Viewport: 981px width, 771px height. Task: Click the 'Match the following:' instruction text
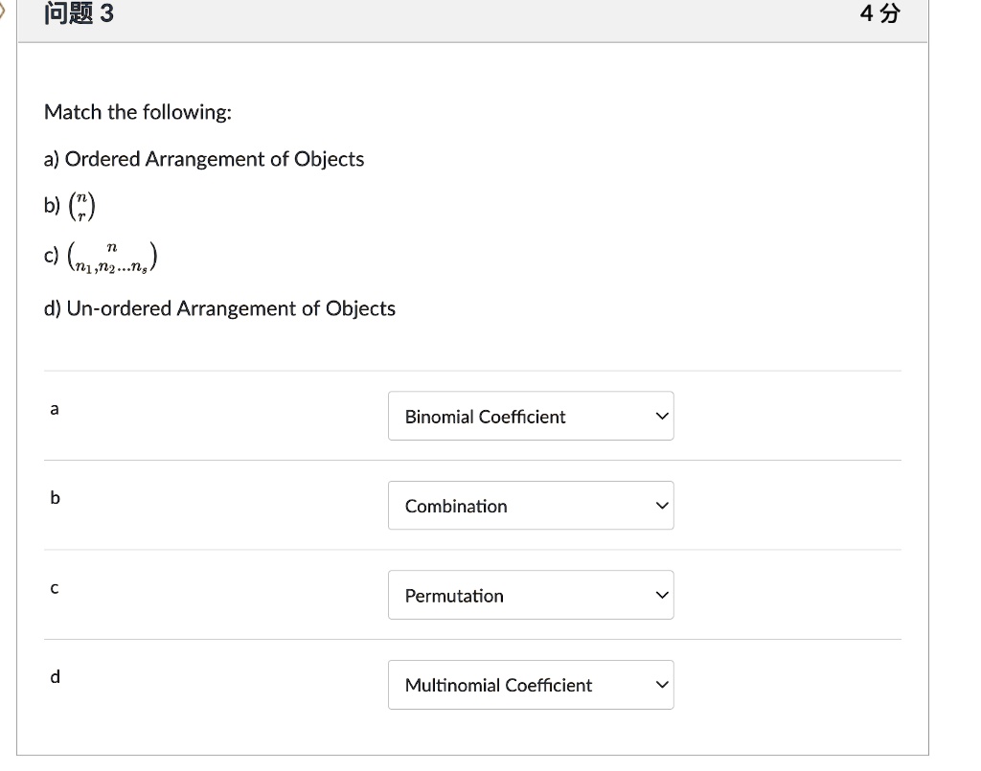pyautogui.click(x=138, y=113)
